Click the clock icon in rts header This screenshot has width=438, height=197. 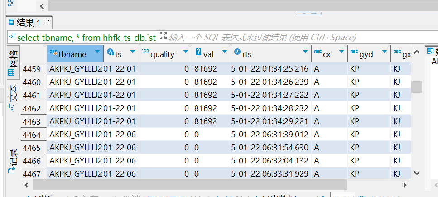click(x=237, y=53)
